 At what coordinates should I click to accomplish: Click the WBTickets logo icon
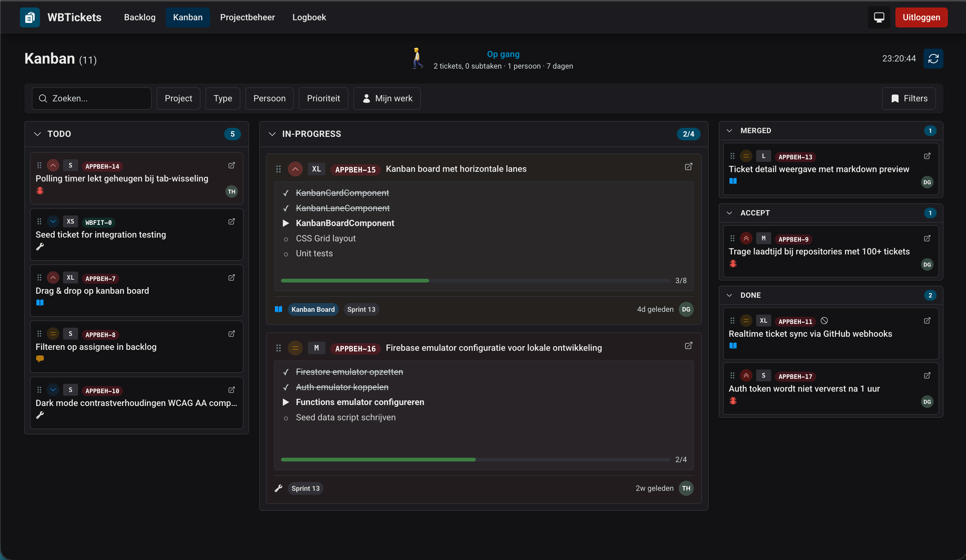(30, 17)
